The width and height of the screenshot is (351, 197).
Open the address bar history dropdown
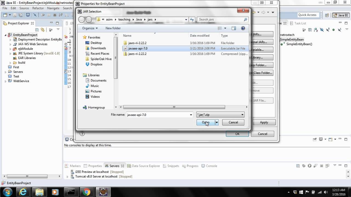186,19
